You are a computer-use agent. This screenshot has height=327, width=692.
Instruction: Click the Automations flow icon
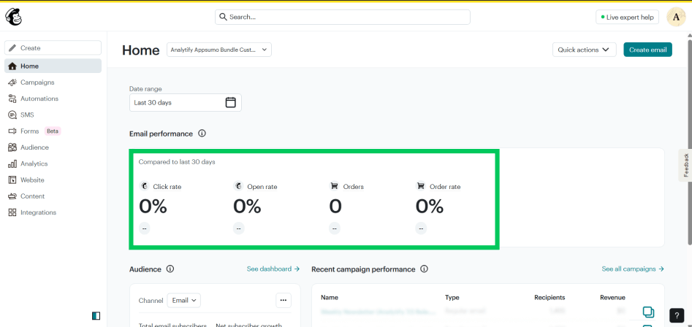tap(12, 99)
